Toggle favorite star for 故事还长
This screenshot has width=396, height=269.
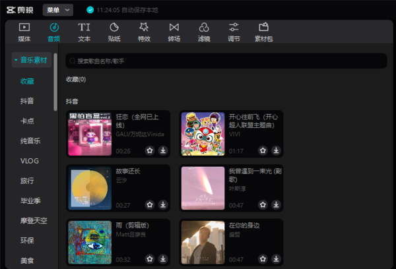coord(150,205)
